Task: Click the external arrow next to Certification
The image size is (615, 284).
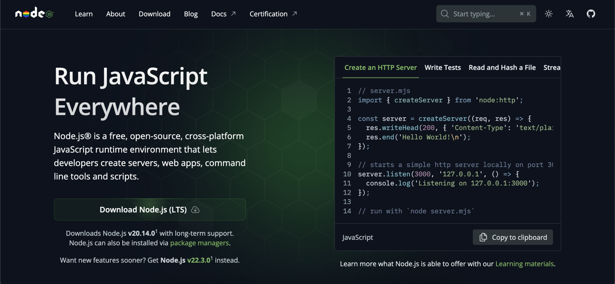Action: 295,14
